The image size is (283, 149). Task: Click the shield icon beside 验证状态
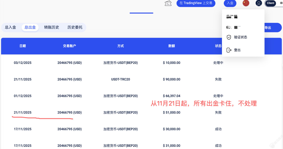(229, 37)
